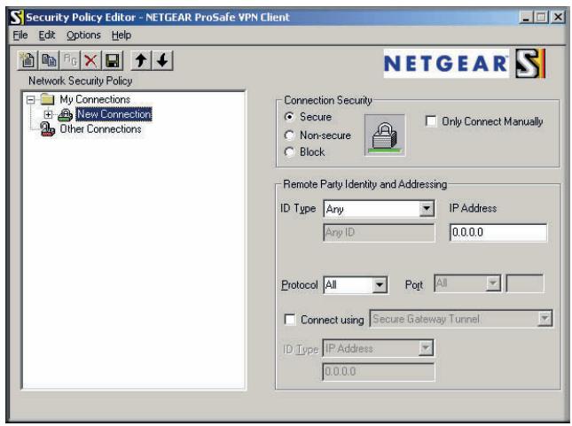Click the copy toolbar icon
This screenshot has height=426, width=572.
pos(49,60)
